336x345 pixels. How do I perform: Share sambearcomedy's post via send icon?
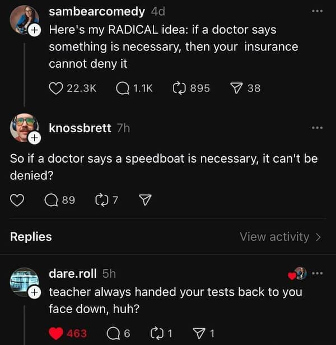tap(237, 88)
